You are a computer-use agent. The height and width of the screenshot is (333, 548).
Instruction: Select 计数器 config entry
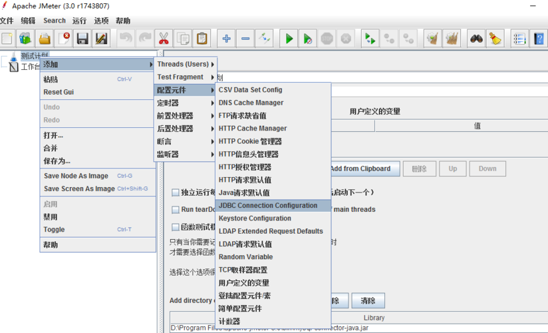point(273,321)
